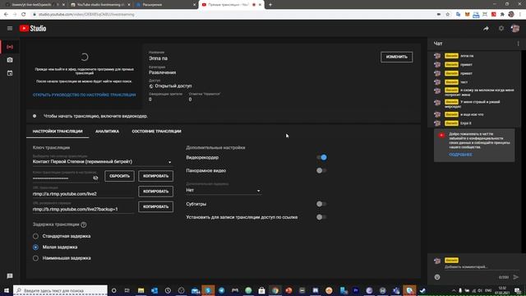Image resolution: width=526 pixels, height=296 pixels.
Task: Click the Windows taskbar search box
Action: [x=60, y=290]
